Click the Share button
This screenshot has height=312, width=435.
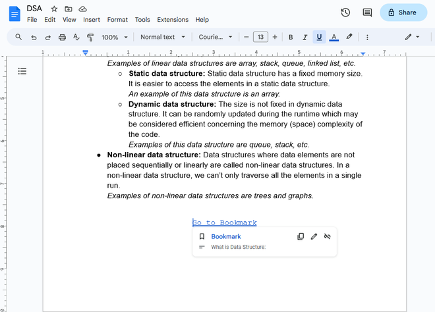(403, 13)
